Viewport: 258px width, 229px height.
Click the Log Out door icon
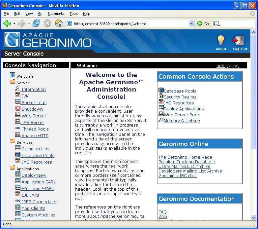tap(238, 40)
